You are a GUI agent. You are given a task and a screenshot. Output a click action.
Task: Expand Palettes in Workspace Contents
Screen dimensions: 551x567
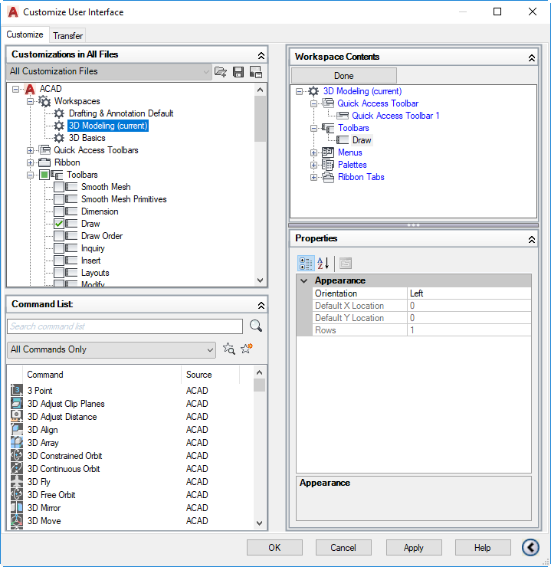[x=314, y=165]
